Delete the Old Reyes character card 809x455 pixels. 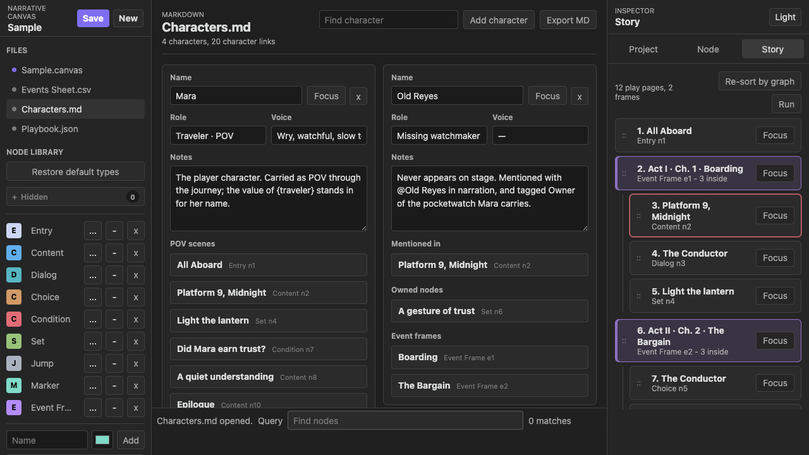[580, 96]
